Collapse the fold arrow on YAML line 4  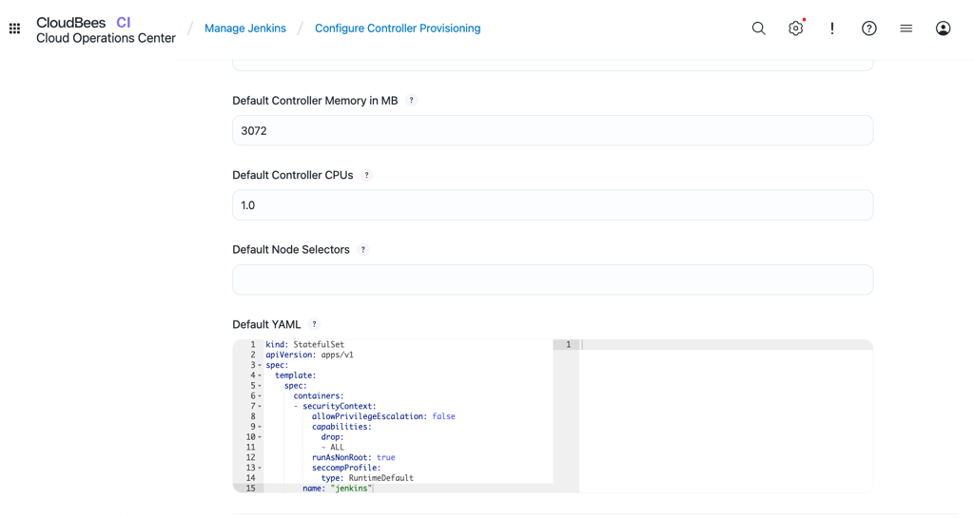[x=260, y=375]
